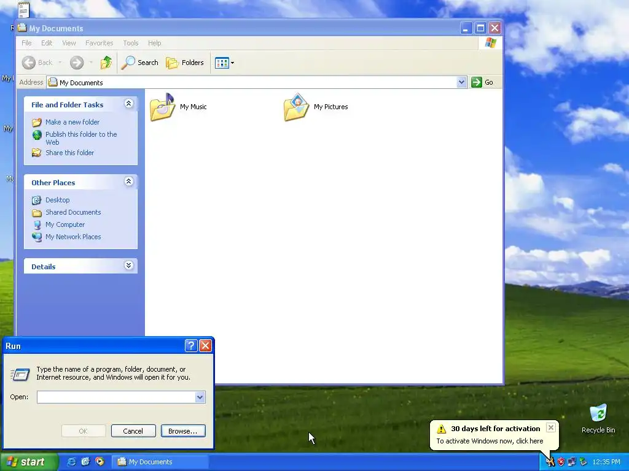This screenshot has height=471, width=629.
Task: Click the Go button
Action: coord(482,82)
